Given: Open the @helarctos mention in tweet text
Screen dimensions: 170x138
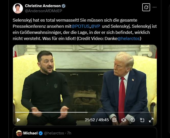Looking at the screenshot, I should pyautogui.click(x=128, y=38).
